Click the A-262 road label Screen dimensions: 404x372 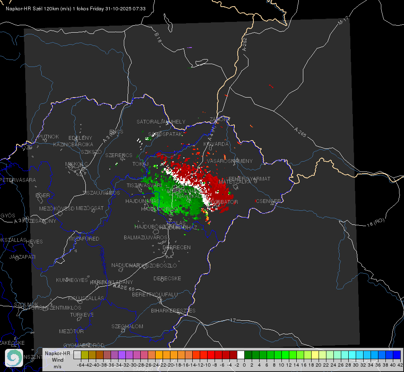(x=245, y=44)
